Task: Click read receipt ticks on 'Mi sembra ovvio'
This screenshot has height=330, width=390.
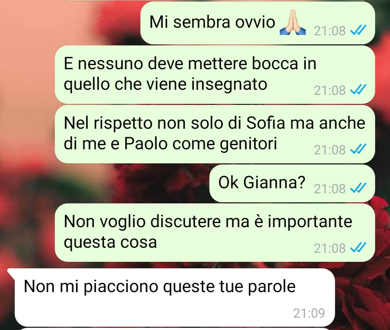Action: pos(358,31)
